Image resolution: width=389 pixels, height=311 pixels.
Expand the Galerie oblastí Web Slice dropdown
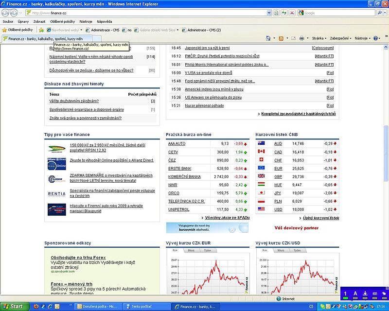point(177,30)
